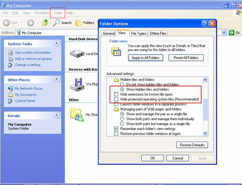This screenshot has height=185, width=242.
Task: Collapse the Other Places panel
Action: (57, 79)
